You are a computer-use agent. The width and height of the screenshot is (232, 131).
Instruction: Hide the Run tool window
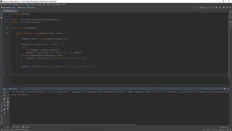pyautogui.click(x=228, y=89)
